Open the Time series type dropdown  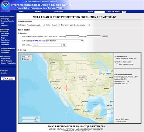82,25
